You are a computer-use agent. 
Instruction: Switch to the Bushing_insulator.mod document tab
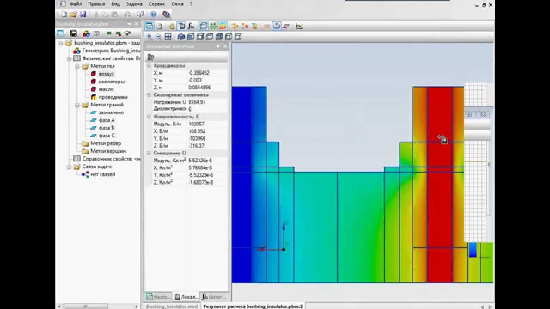(172, 306)
